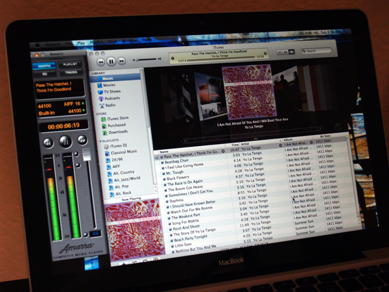Open the Alt. Jazz/World playlist
This screenshot has width=389, height=292.
pos(124,179)
